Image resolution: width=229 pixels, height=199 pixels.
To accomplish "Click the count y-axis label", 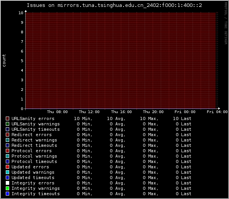I will [4, 61].
